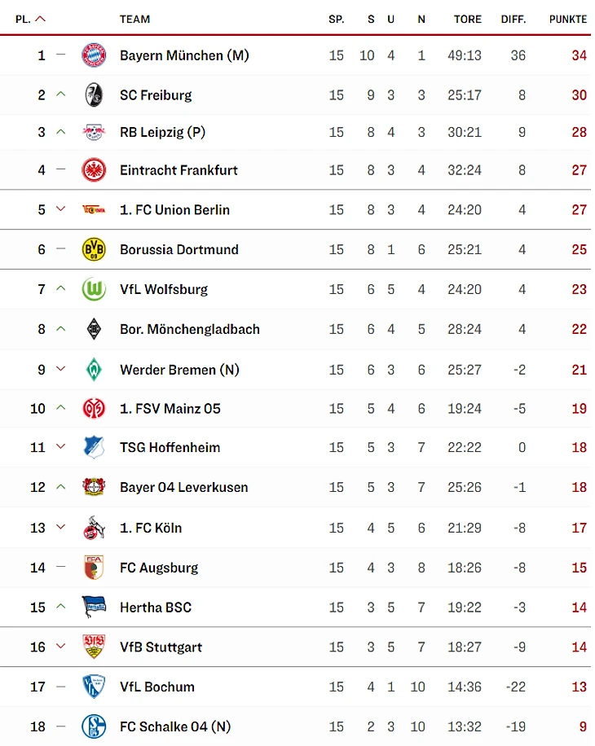Click the Eintracht Frankfurt eagle crest
This screenshot has width=595, height=746.
click(94, 170)
